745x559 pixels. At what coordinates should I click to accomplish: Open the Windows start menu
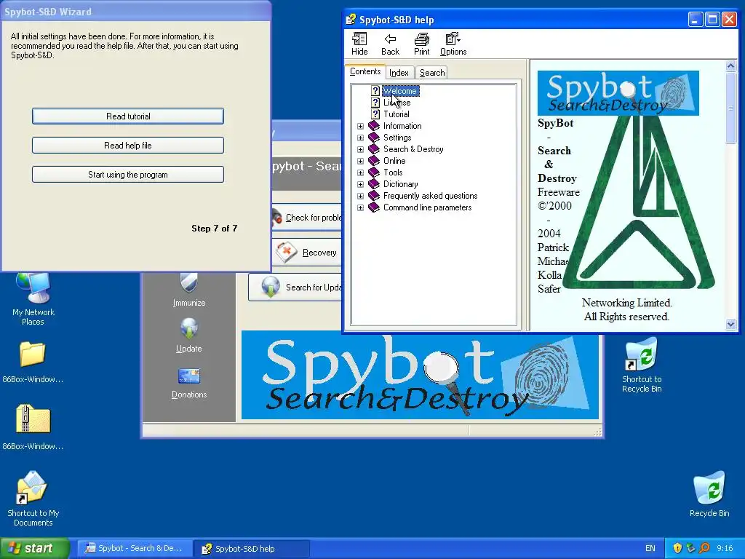coord(35,548)
